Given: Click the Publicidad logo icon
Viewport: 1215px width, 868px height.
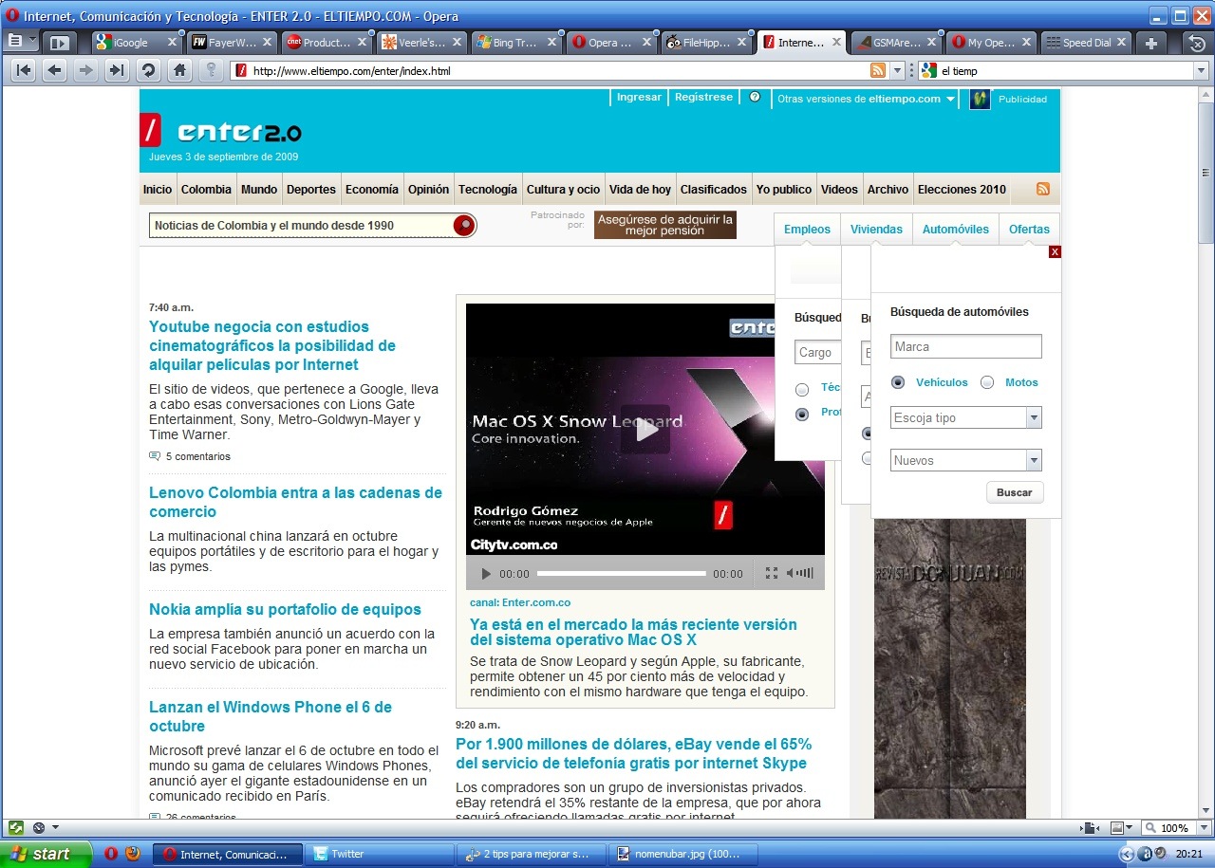Looking at the screenshot, I should pos(981,99).
